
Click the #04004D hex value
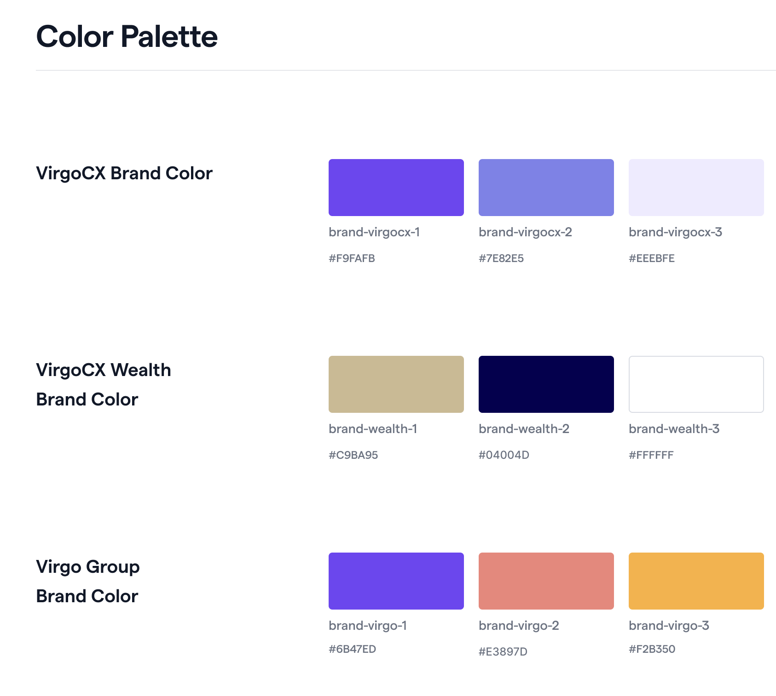[504, 455]
